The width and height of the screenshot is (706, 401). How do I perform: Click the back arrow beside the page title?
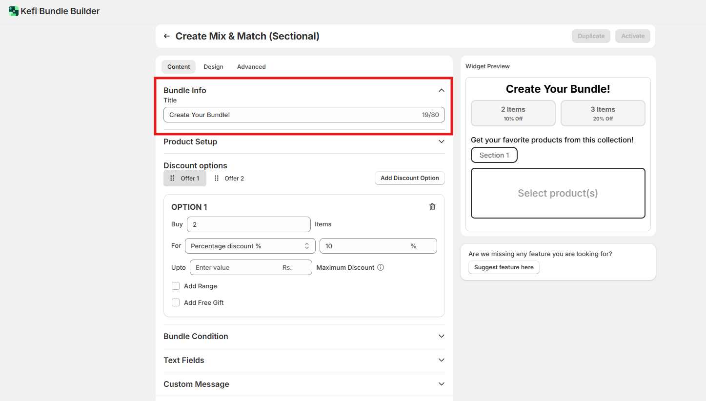pos(167,36)
